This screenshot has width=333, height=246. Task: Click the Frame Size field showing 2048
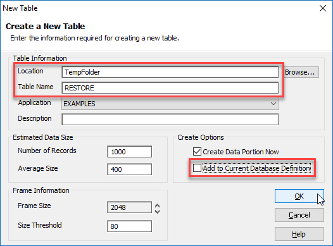tap(130, 207)
